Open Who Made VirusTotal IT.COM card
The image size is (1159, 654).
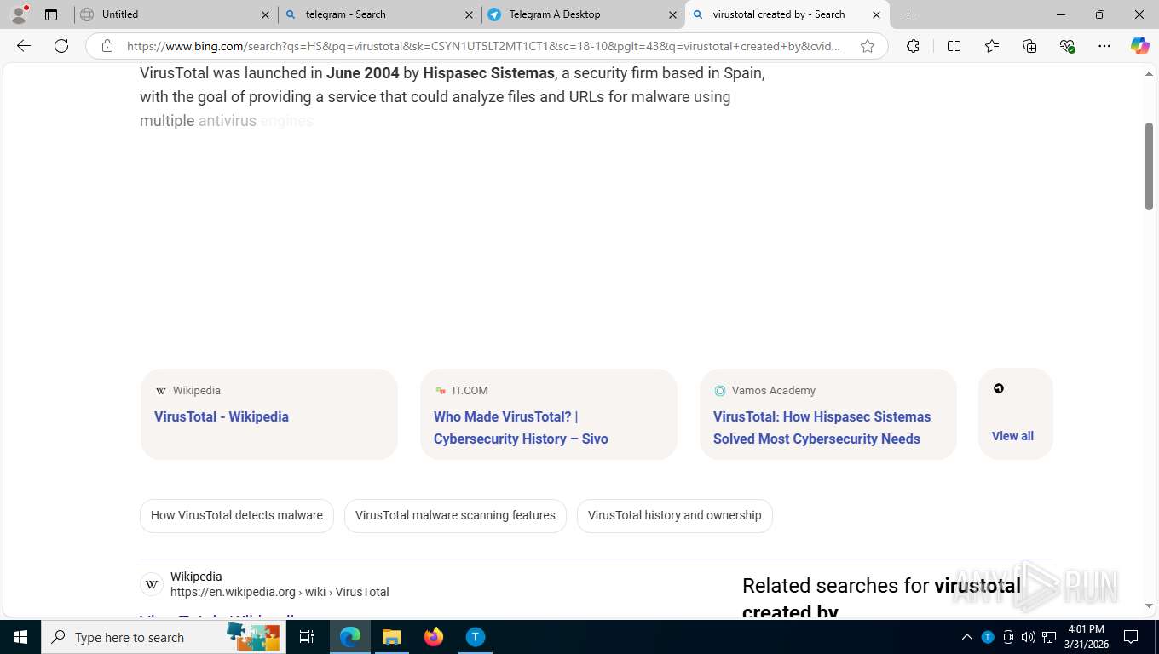[549, 415]
